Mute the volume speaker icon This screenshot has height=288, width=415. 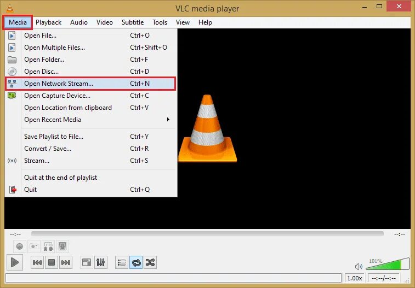point(359,267)
